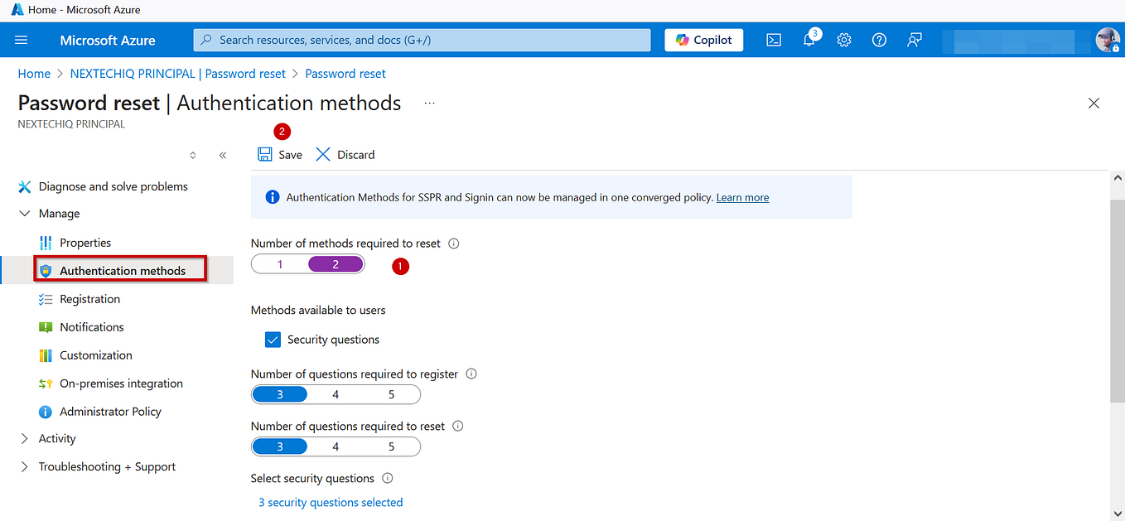Open Cloud Shell from the top bar
1125x521 pixels.
773,39
